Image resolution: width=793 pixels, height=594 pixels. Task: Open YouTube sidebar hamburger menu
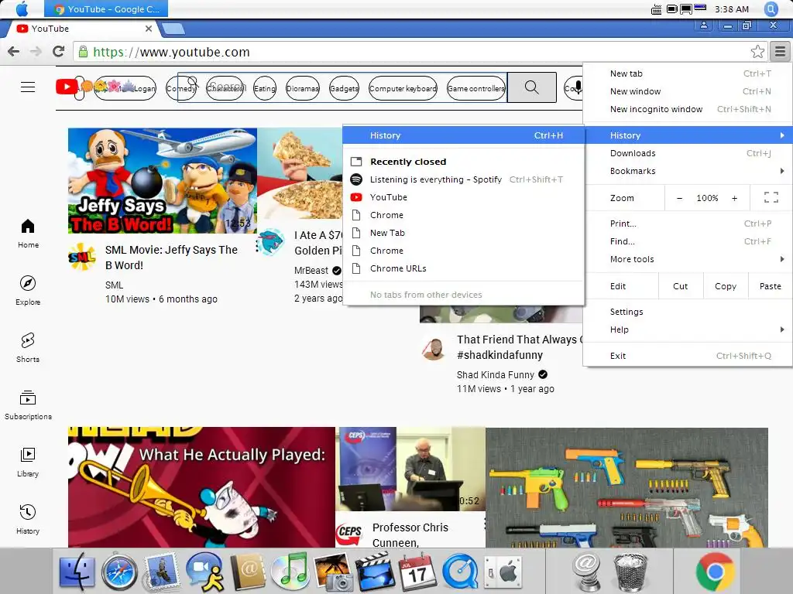coord(28,87)
